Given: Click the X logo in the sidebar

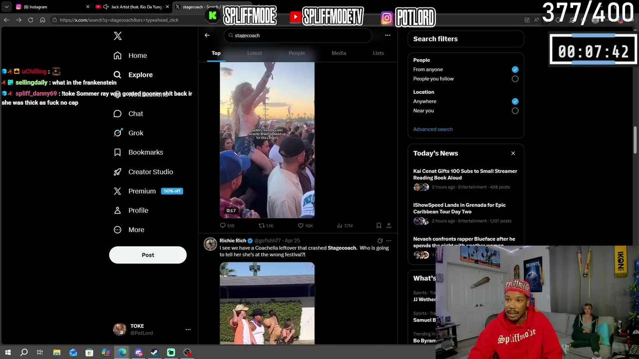Looking at the screenshot, I should (x=118, y=36).
